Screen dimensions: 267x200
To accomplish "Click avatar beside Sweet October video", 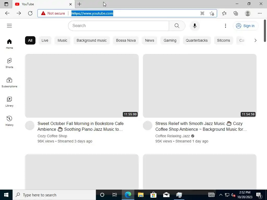I will tap(30, 126).
